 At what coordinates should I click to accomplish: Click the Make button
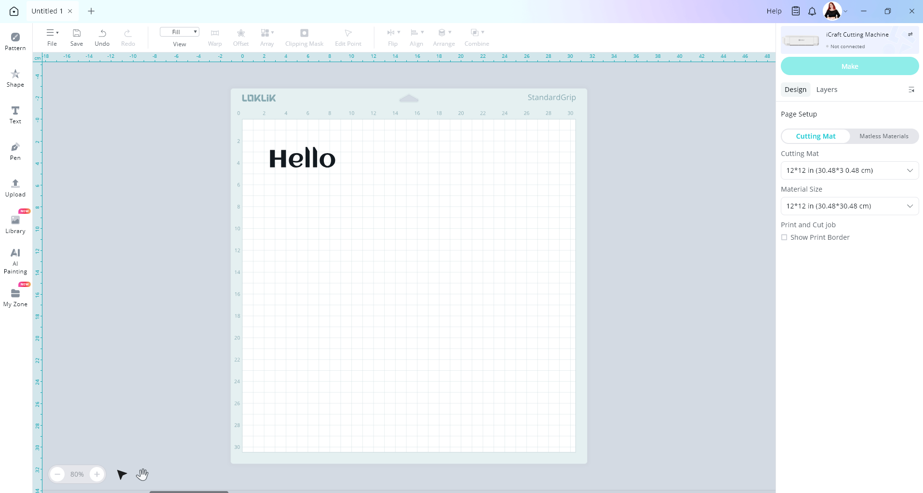coord(849,66)
